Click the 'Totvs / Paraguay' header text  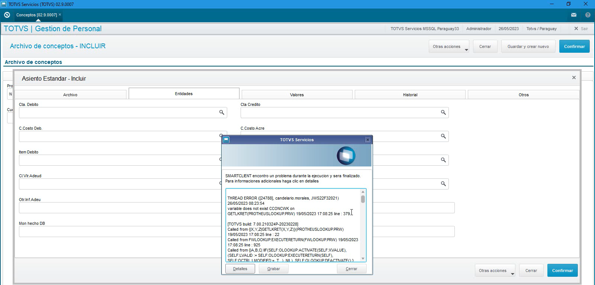[x=541, y=29]
